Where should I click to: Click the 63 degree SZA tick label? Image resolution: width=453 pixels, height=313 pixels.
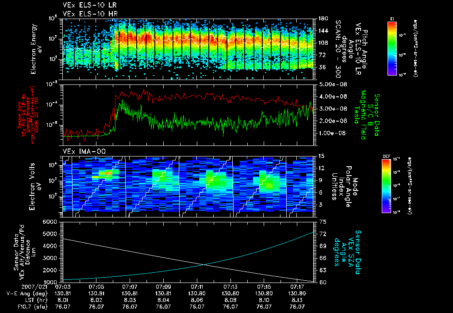coord(323,270)
